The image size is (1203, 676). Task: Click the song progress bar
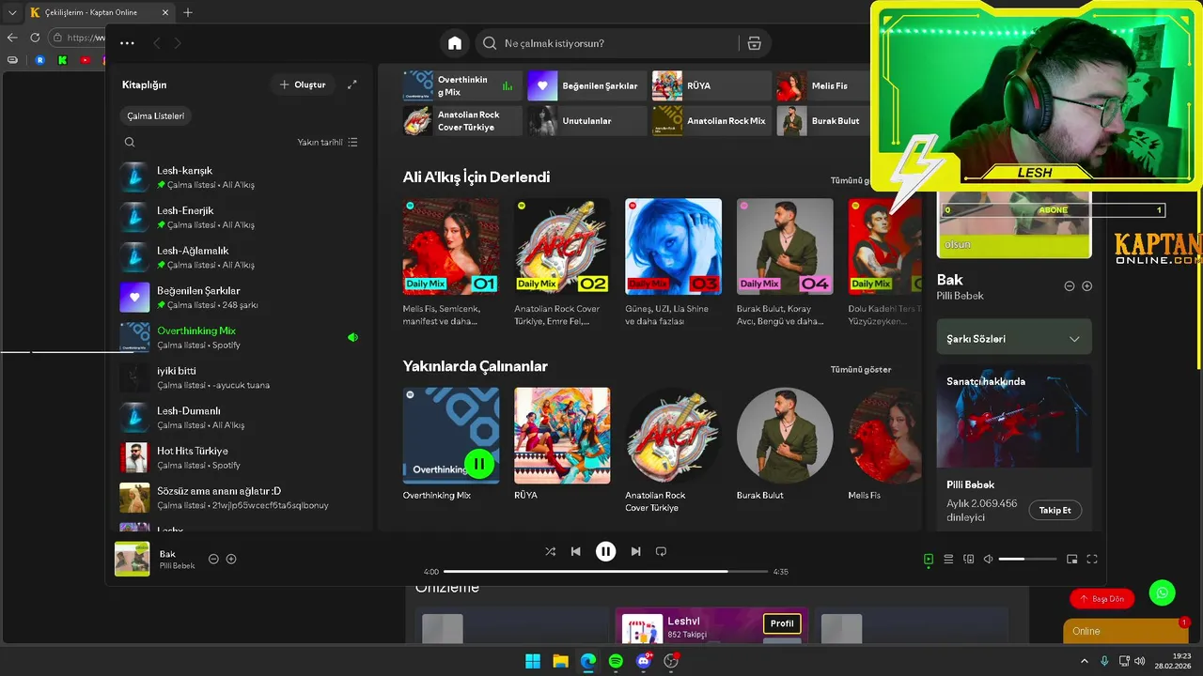pyautogui.click(x=606, y=571)
